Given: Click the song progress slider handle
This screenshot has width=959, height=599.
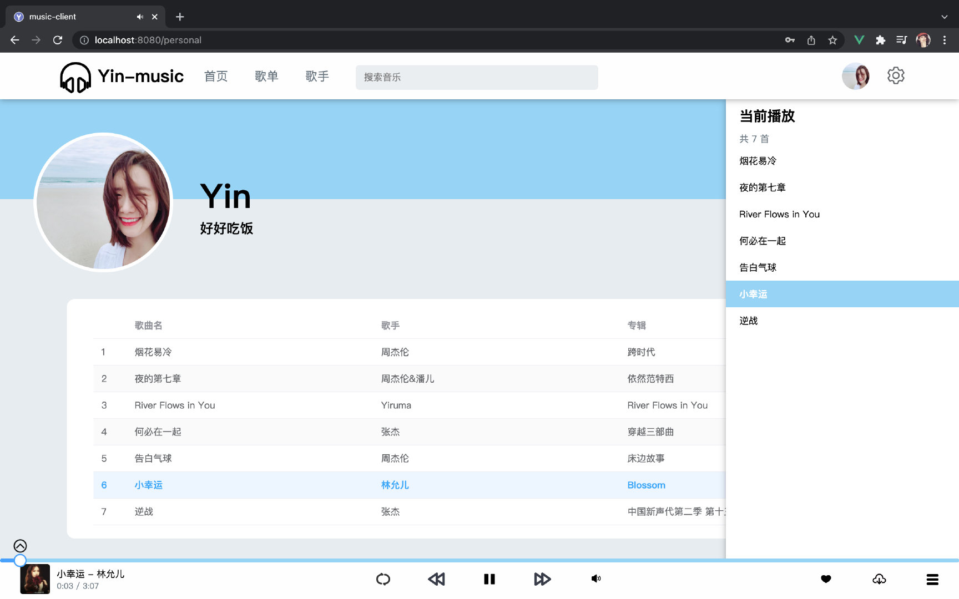Looking at the screenshot, I should click(x=20, y=560).
